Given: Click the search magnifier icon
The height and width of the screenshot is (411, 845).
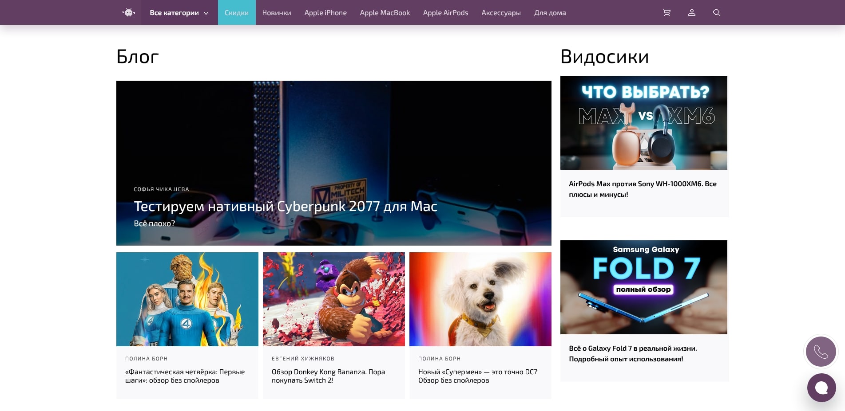Looking at the screenshot, I should (x=716, y=12).
